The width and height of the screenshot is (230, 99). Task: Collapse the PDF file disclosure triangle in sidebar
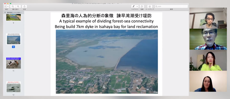(5, 13)
